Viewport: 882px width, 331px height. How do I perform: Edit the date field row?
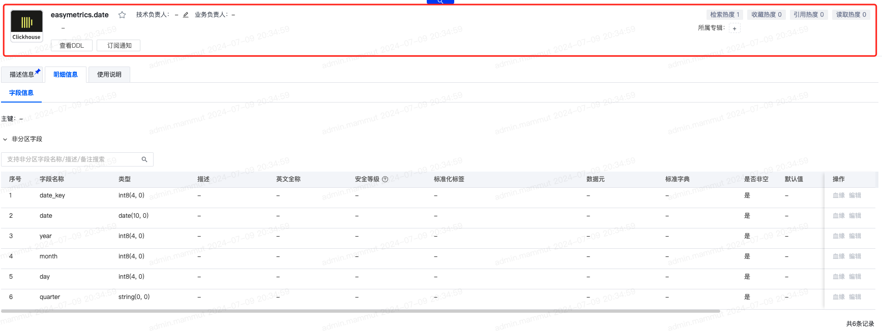[855, 216]
